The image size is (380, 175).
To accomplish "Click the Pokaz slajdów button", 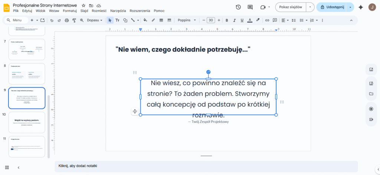I will pos(291,7).
